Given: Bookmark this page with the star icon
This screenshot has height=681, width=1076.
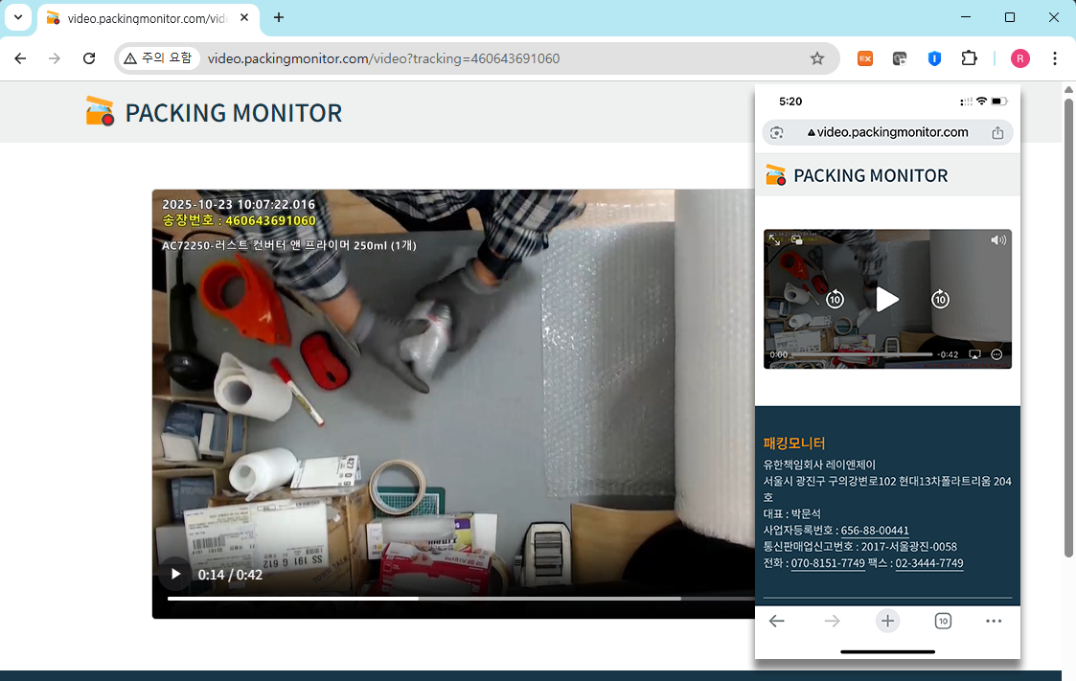Looking at the screenshot, I should click(x=817, y=58).
